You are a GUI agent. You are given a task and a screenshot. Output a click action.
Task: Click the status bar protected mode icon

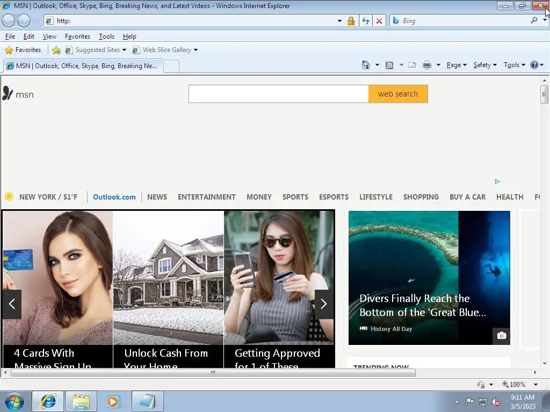tap(481, 384)
